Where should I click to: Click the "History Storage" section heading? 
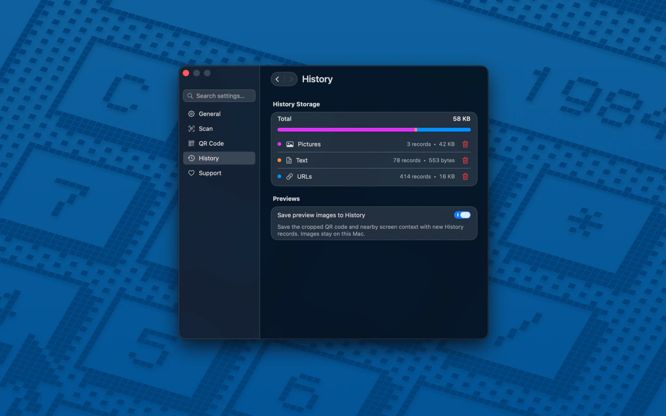(x=297, y=104)
